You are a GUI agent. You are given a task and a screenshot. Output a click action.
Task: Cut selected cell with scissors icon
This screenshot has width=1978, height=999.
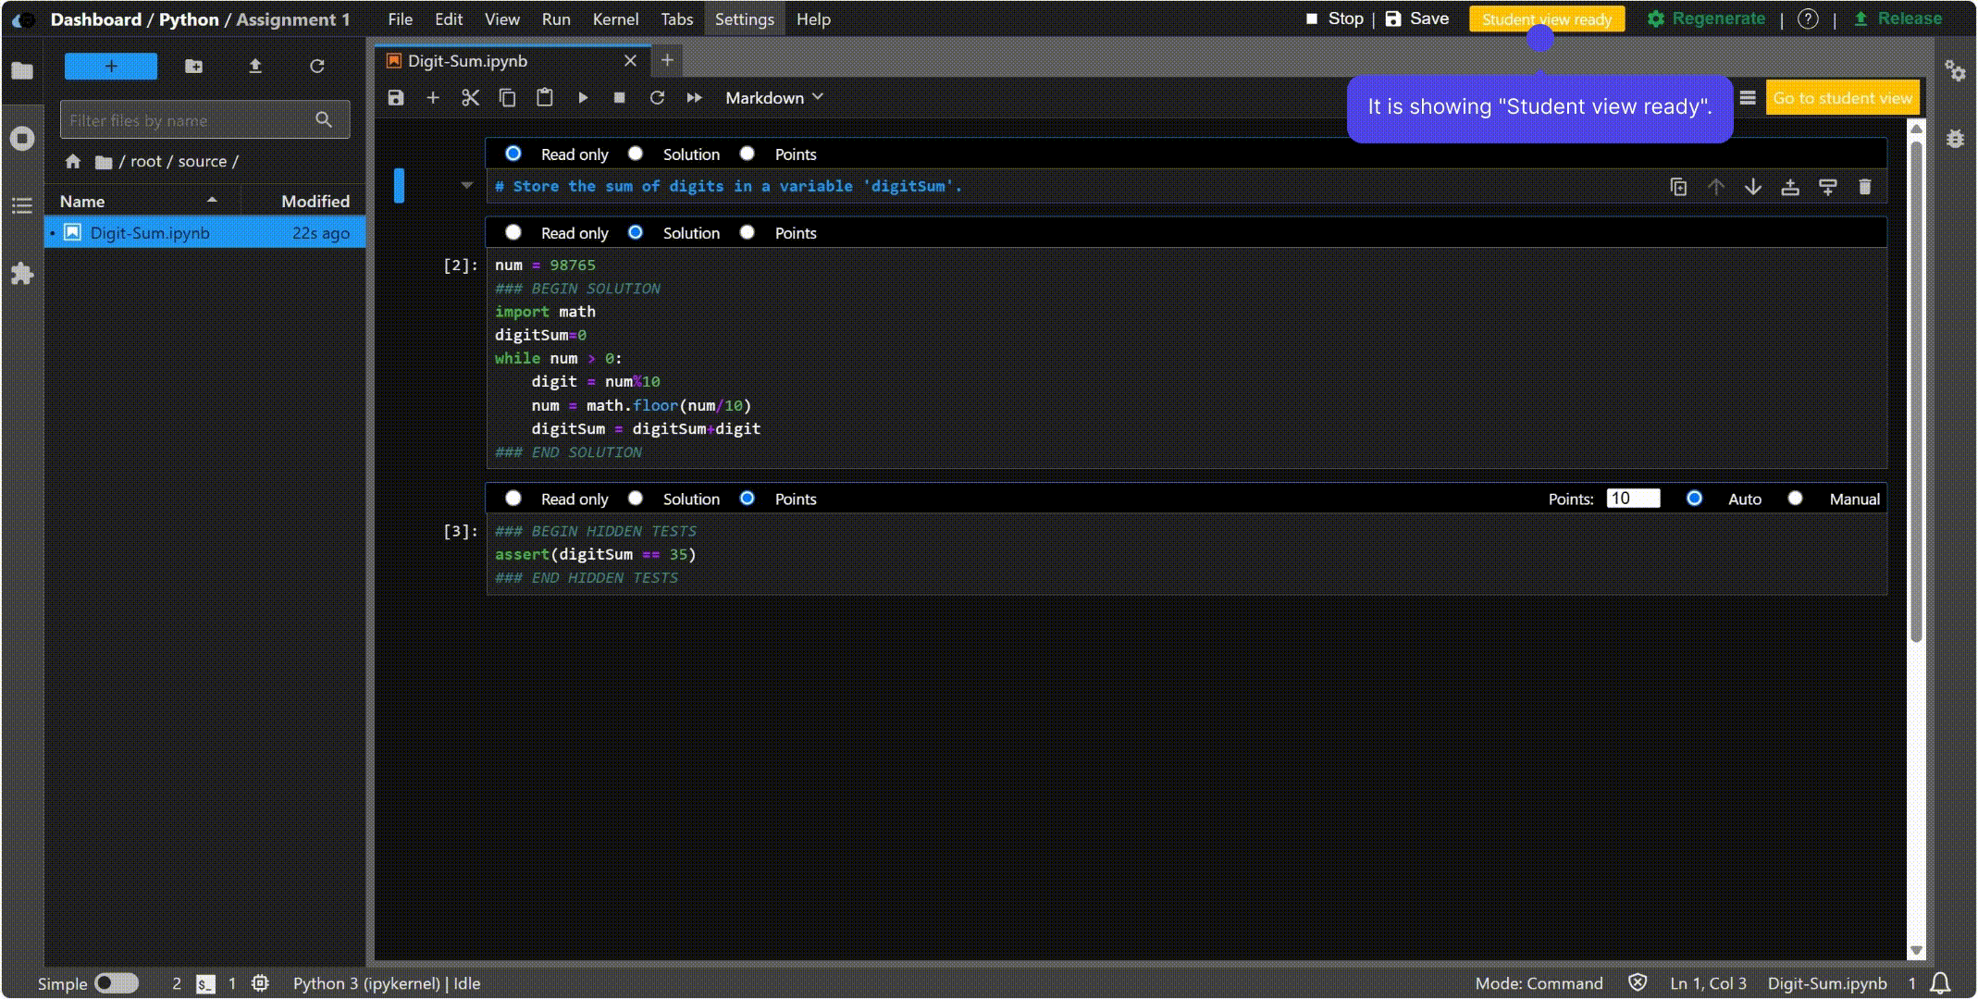[470, 98]
